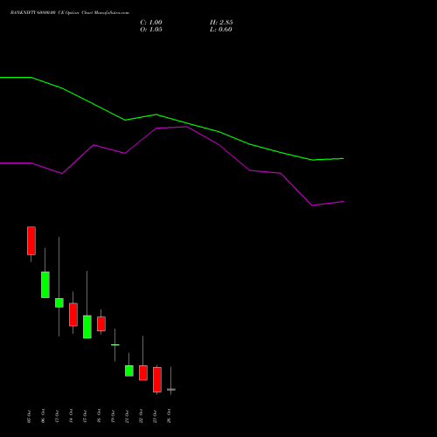The image size is (437, 437).
Task: Select the 16 Oct date label
Action: tap(99, 416)
